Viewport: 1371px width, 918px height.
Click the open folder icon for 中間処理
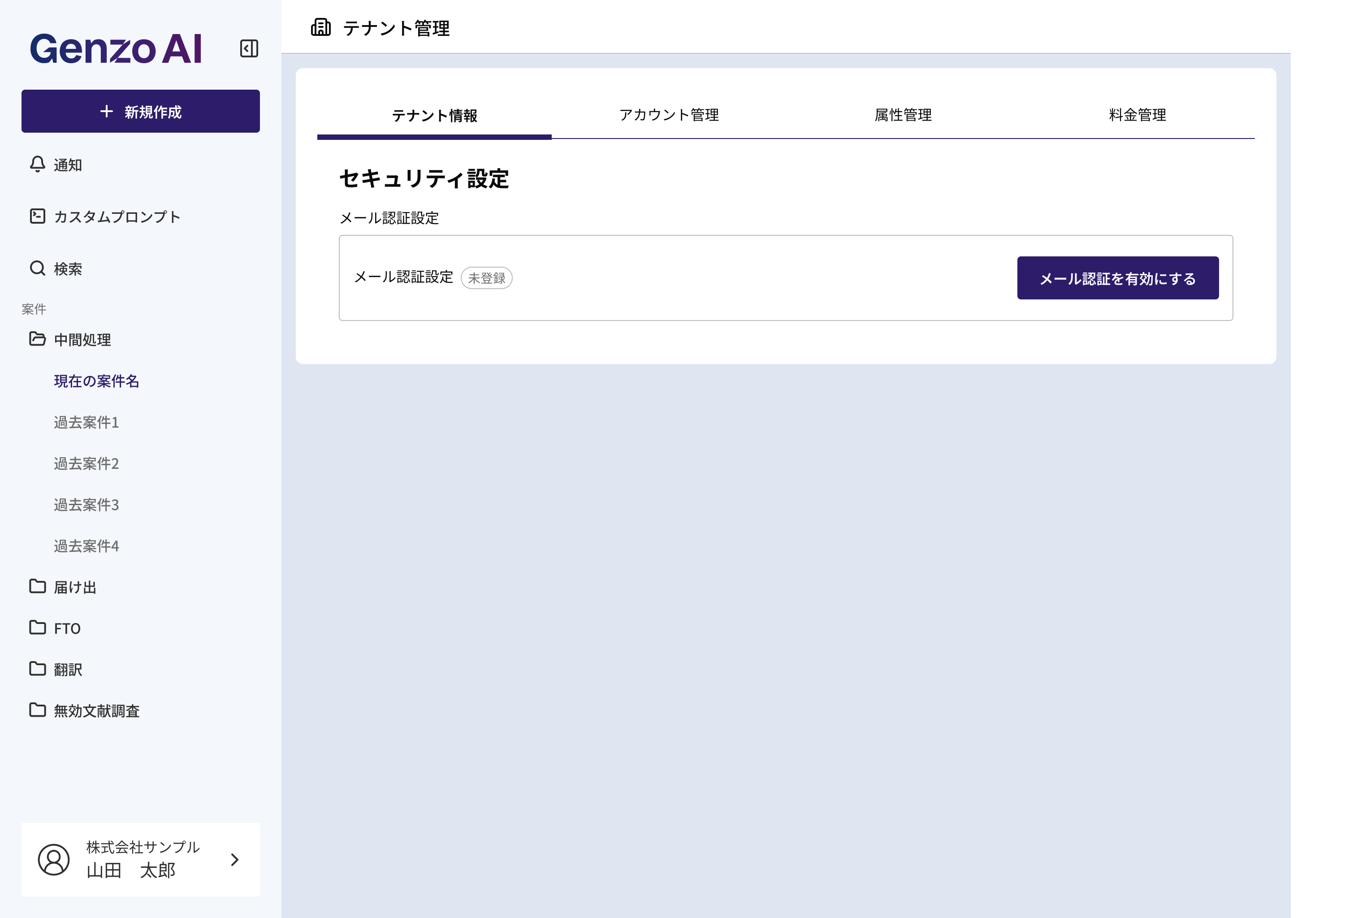click(x=38, y=339)
